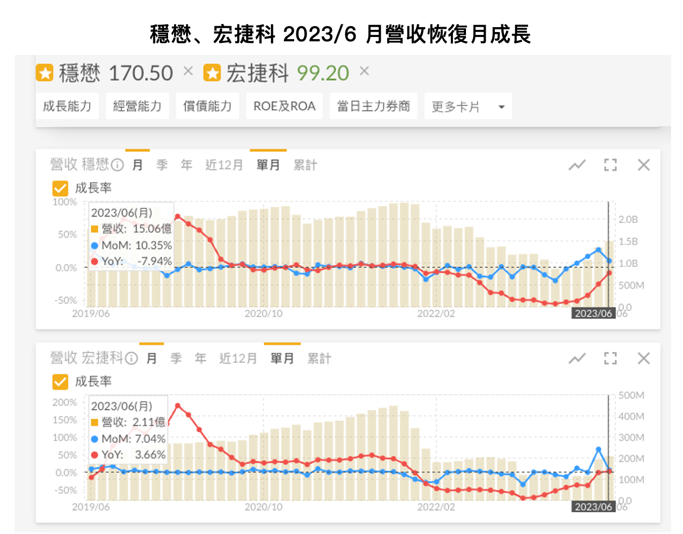Image resolution: width=683 pixels, height=534 pixels.
Task: Remove 穩懋 stock with its X icon
Action: click(x=188, y=71)
